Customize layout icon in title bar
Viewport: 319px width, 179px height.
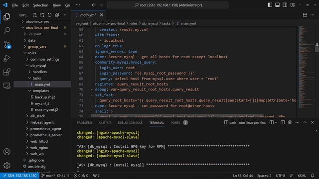pyautogui.click(x=293, y=5)
